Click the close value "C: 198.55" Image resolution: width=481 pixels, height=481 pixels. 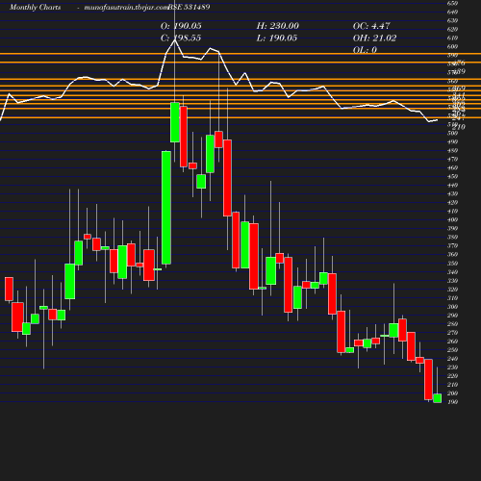point(181,38)
